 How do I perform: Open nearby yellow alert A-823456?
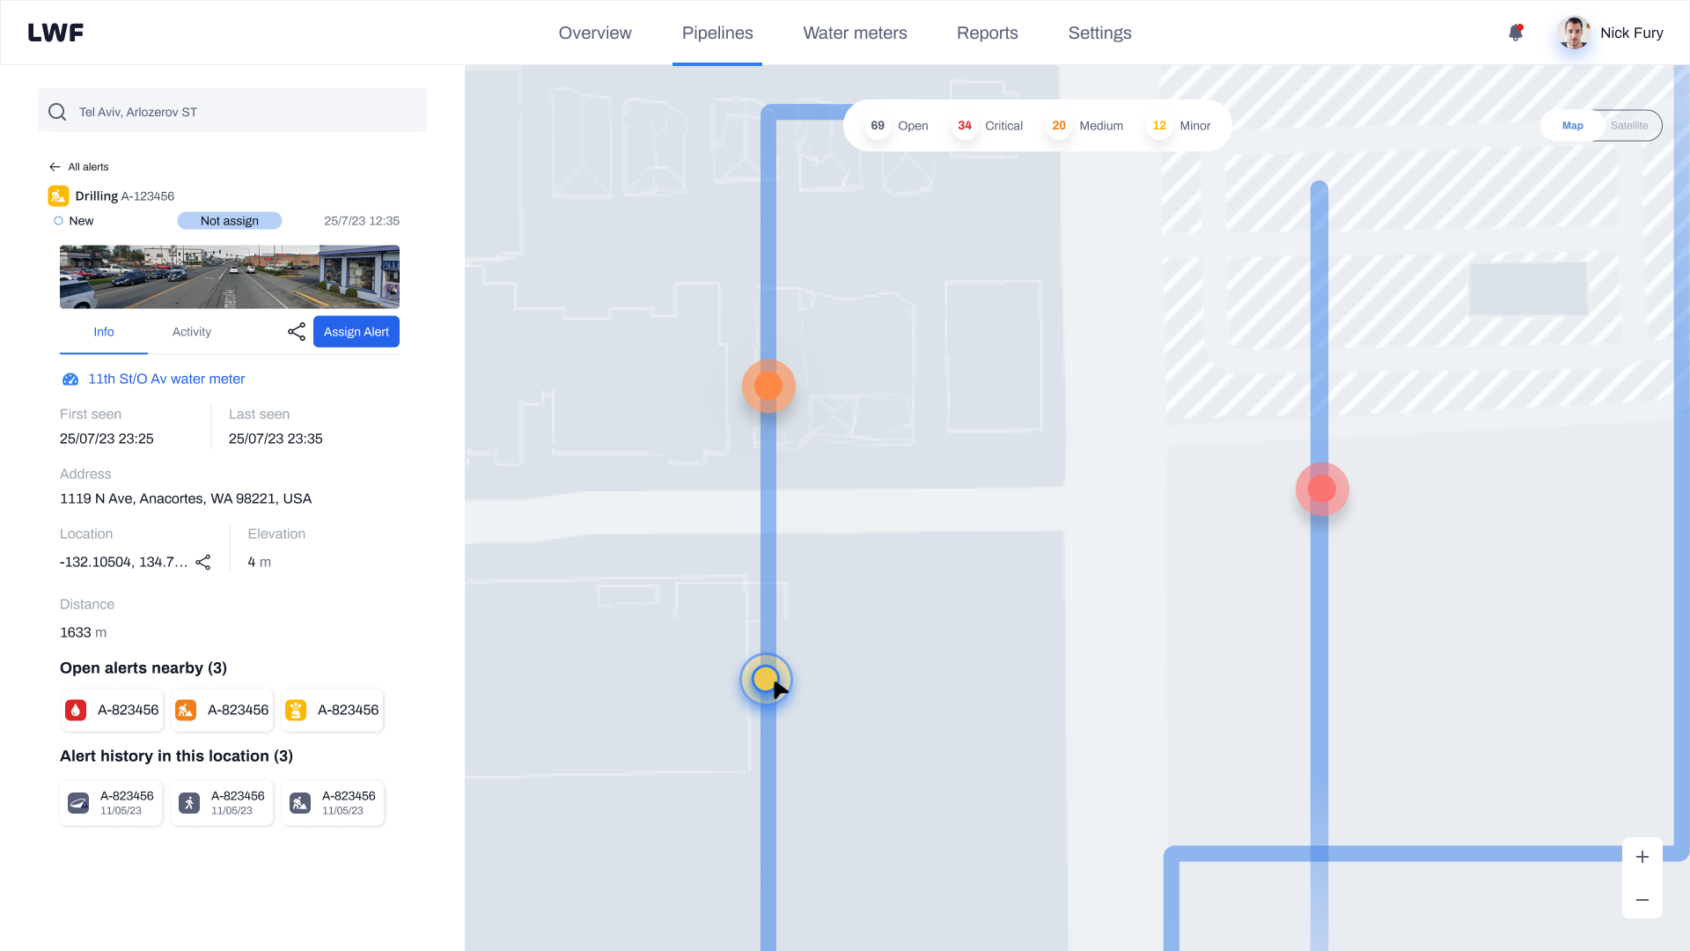(333, 710)
